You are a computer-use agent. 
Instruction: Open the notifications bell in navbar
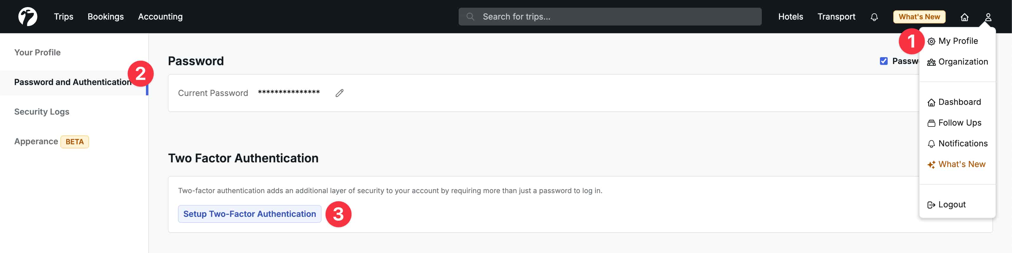tap(874, 17)
